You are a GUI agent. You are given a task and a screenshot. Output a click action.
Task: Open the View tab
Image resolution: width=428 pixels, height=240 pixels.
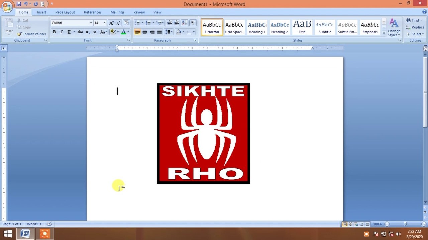click(157, 12)
